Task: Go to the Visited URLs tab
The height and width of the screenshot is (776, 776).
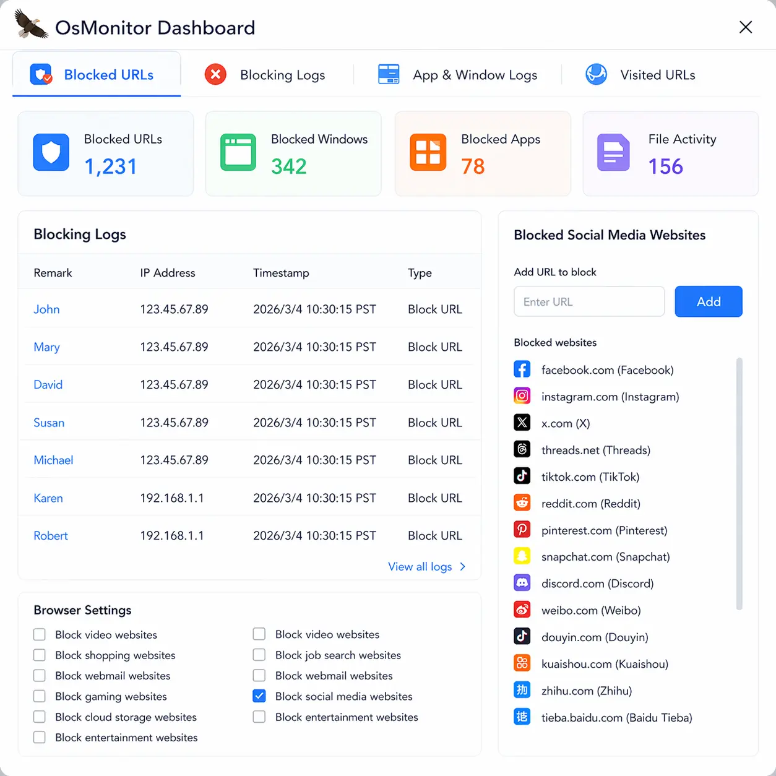Action: (x=640, y=75)
